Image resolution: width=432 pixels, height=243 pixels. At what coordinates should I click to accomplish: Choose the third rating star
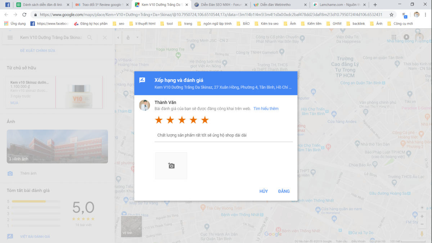pyautogui.click(x=182, y=120)
